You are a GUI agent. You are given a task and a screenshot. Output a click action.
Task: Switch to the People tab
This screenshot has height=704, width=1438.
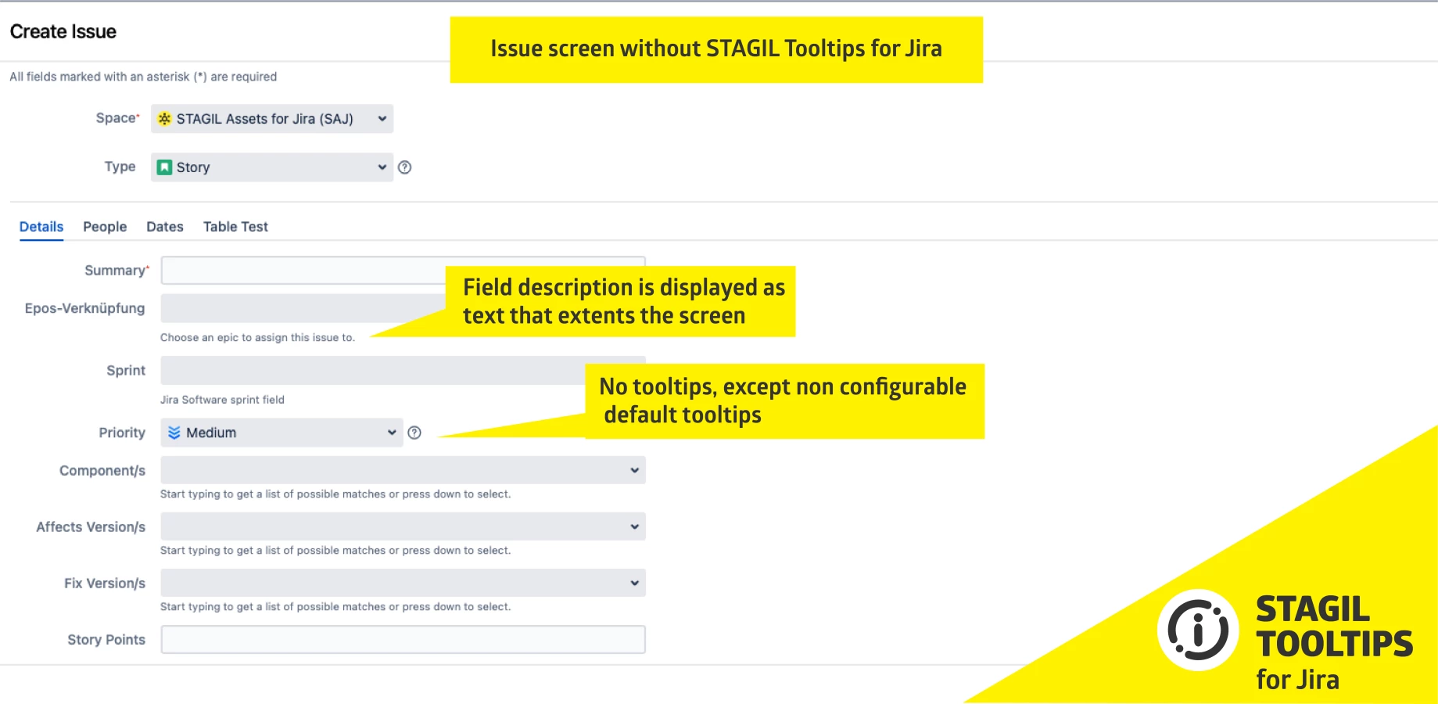[x=105, y=227]
